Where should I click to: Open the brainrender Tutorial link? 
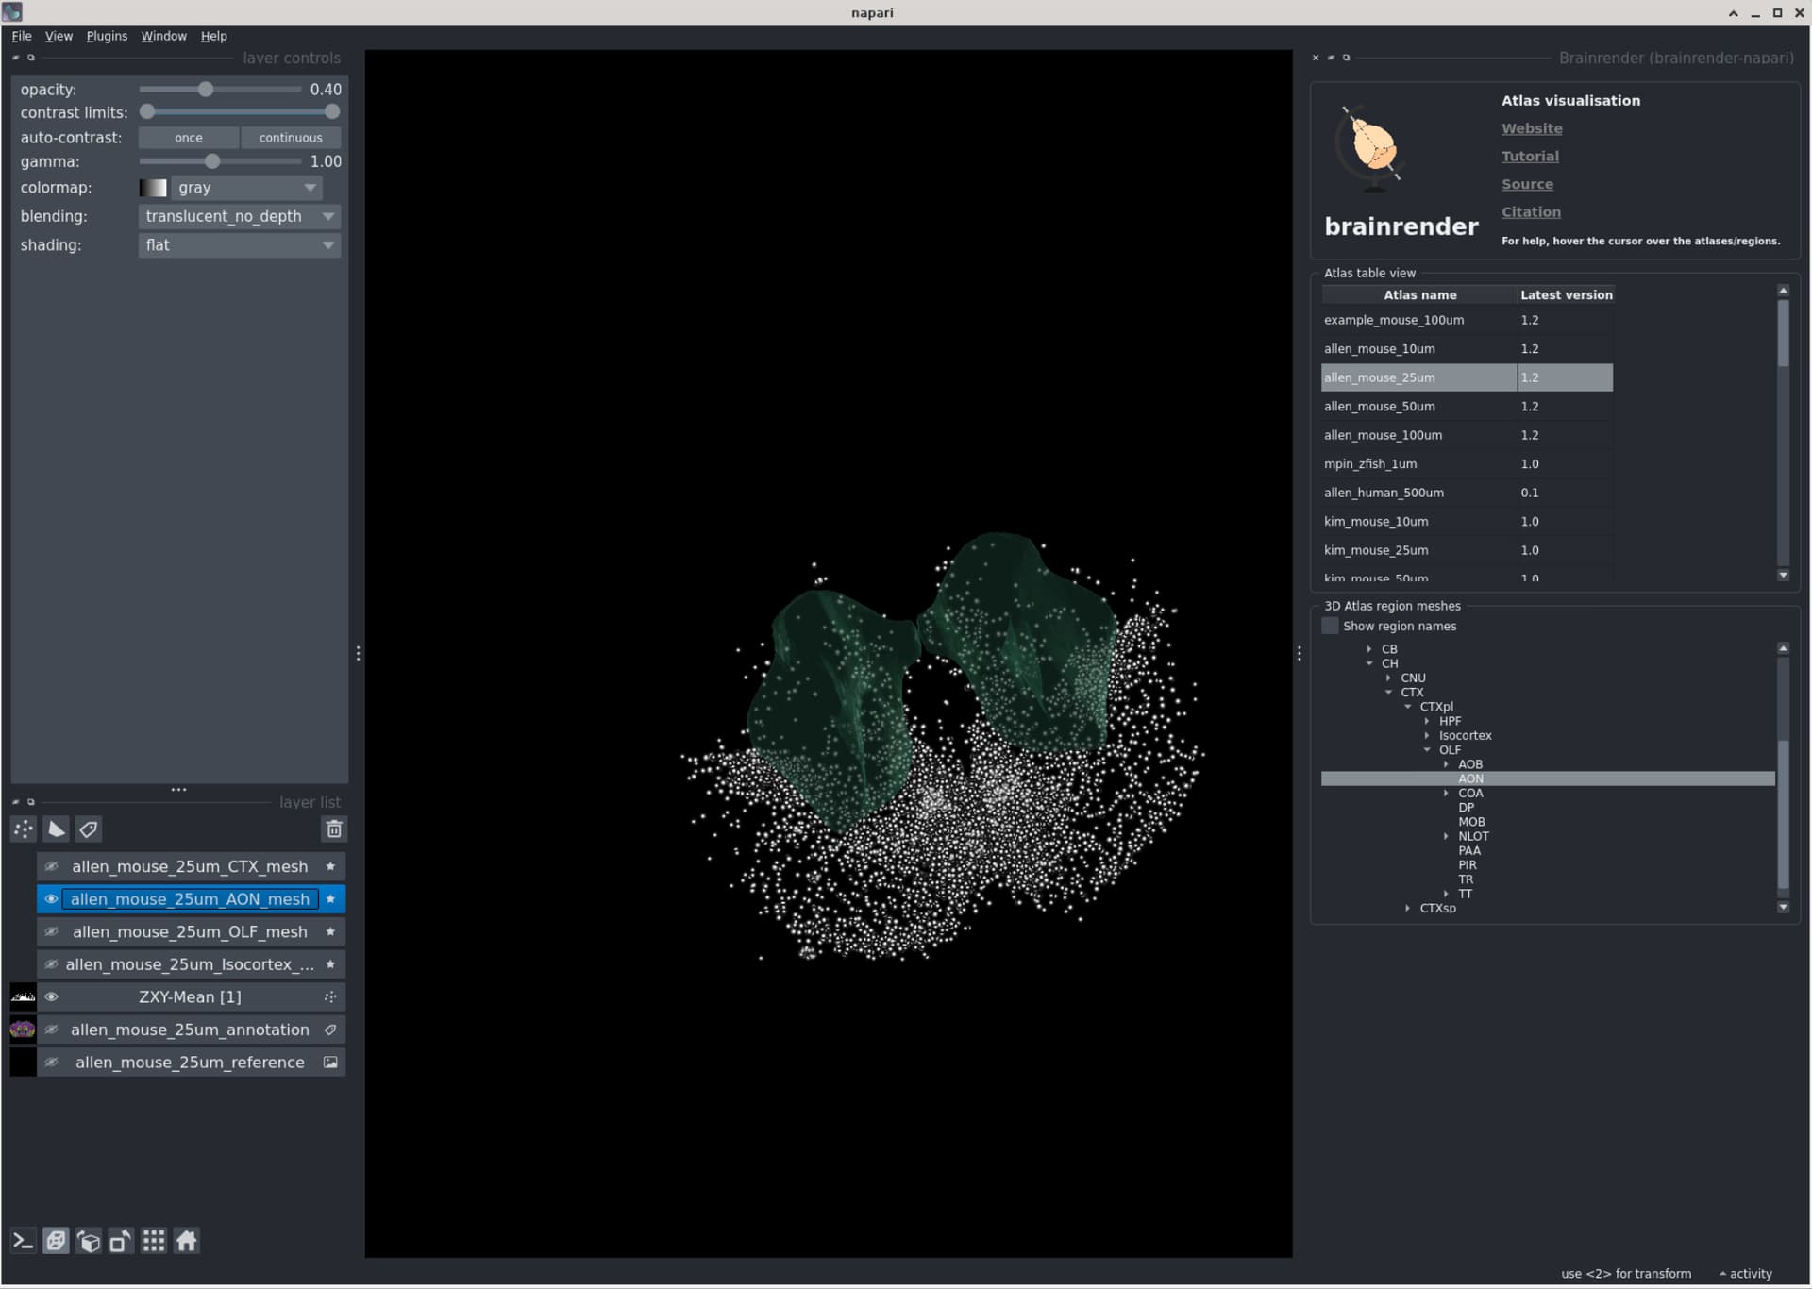[x=1530, y=157]
